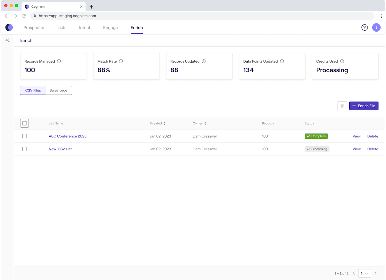386x280 pixels.
Task: Go to previous page arrow
Action: tap(354, 273)
